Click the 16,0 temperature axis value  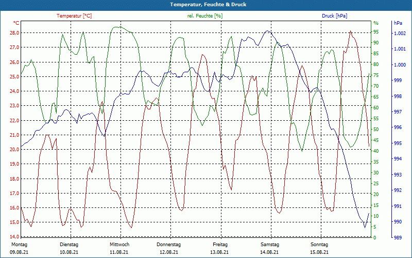(x=14, y=207)
